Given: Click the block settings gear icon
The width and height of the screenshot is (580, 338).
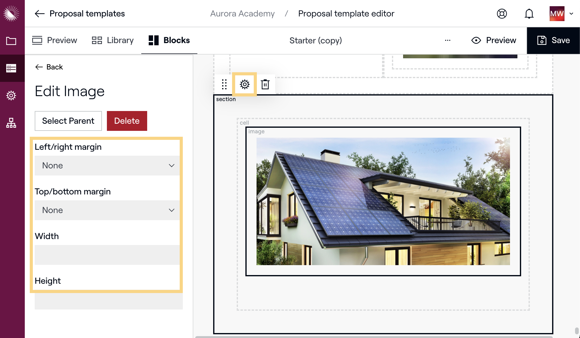Looking at the screenshot, I should (x=244, y=84).
